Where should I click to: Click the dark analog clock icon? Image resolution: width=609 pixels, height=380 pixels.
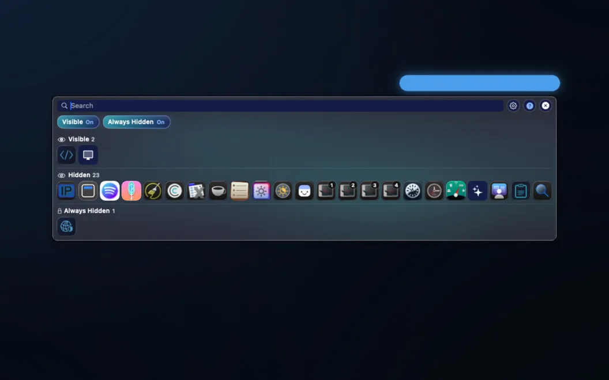(434, 191)
